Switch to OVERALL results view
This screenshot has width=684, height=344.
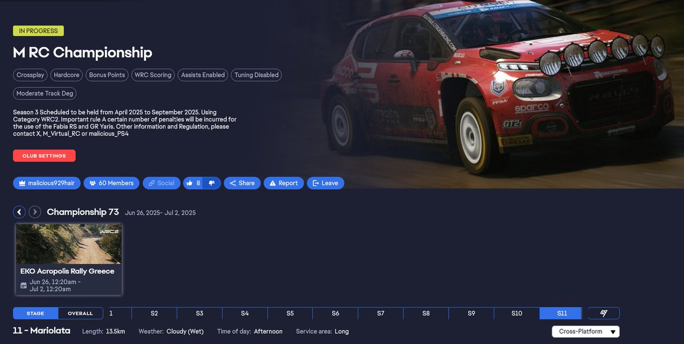80,313
